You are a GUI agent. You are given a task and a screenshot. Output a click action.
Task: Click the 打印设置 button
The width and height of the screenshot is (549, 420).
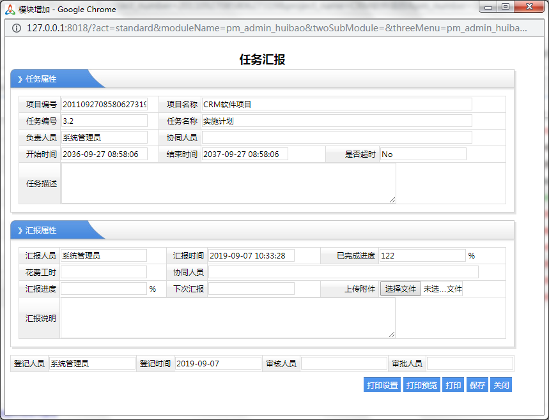coord(382,386)
